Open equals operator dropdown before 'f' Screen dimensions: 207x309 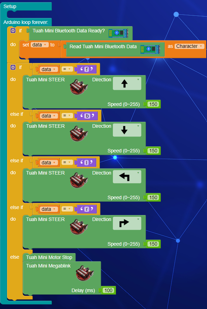[x=67, y=69]
